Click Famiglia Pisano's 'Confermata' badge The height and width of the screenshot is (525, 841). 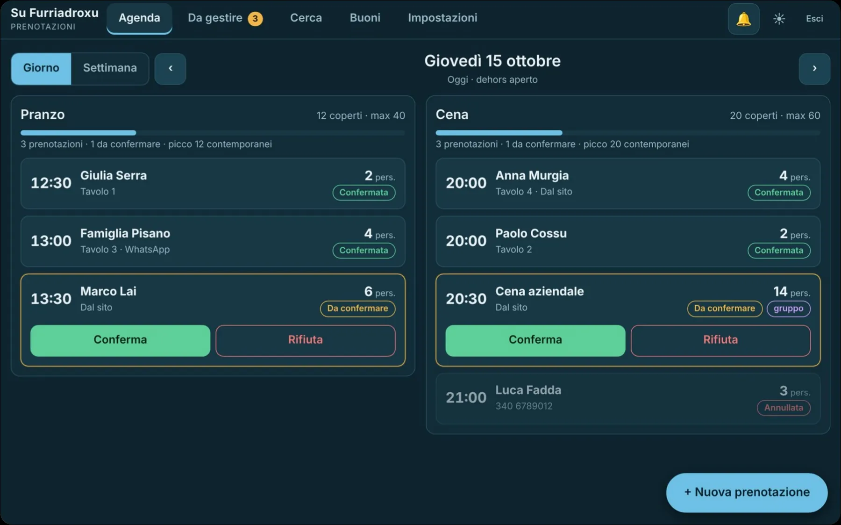tap(363, 251)
